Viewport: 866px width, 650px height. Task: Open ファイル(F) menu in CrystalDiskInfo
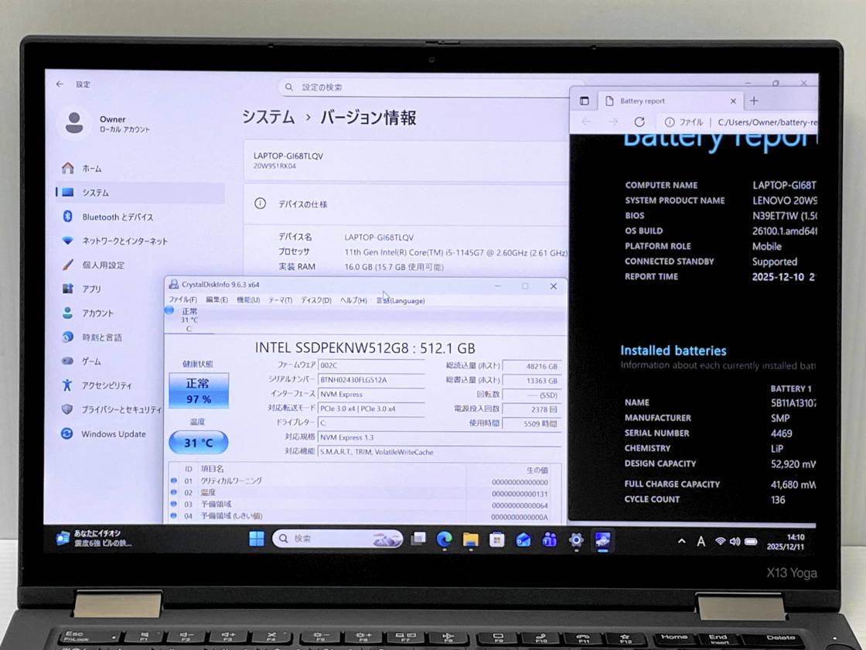coord(182,300)
